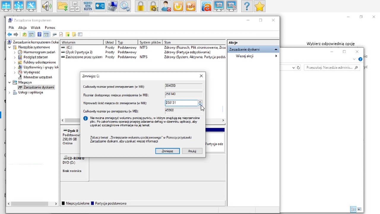Screen dimensions: 380x214
Task: Click the Wolumin column header
Action: coord(82,43)
